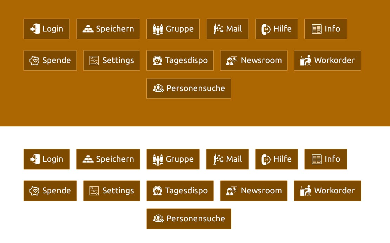The image size is (390, 243).
Task: Click 24h phone icon on top Hilfe button
Action: pos(266,29)
